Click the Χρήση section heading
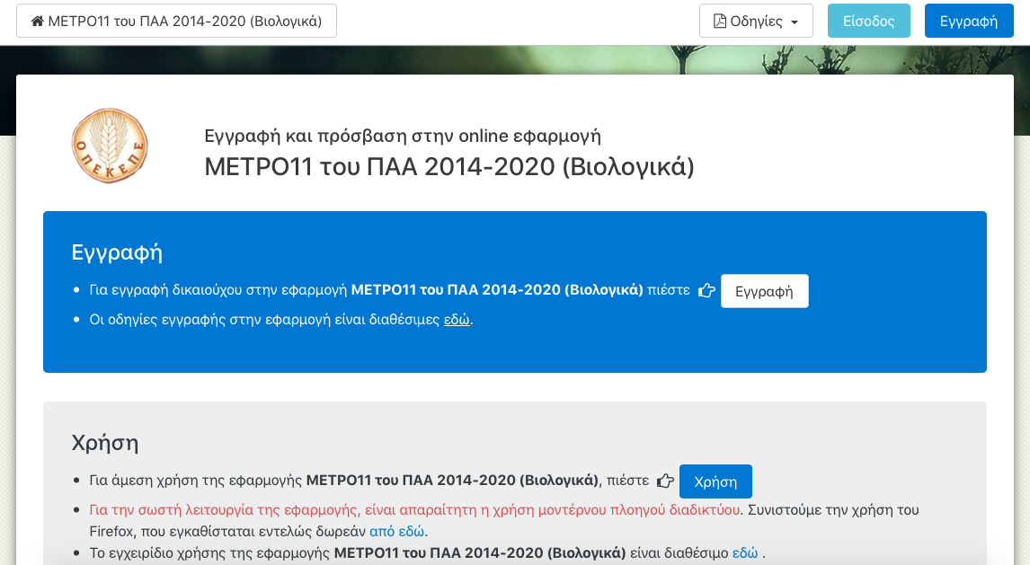This screenshot has width=1030, height=565. click(105, 443)
